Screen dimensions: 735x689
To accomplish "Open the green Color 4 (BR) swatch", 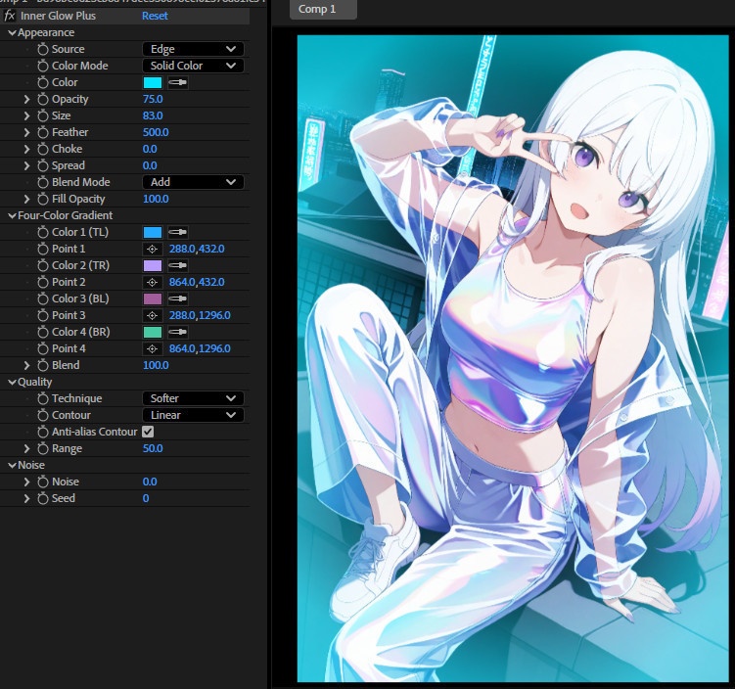I will pos(153,332).
